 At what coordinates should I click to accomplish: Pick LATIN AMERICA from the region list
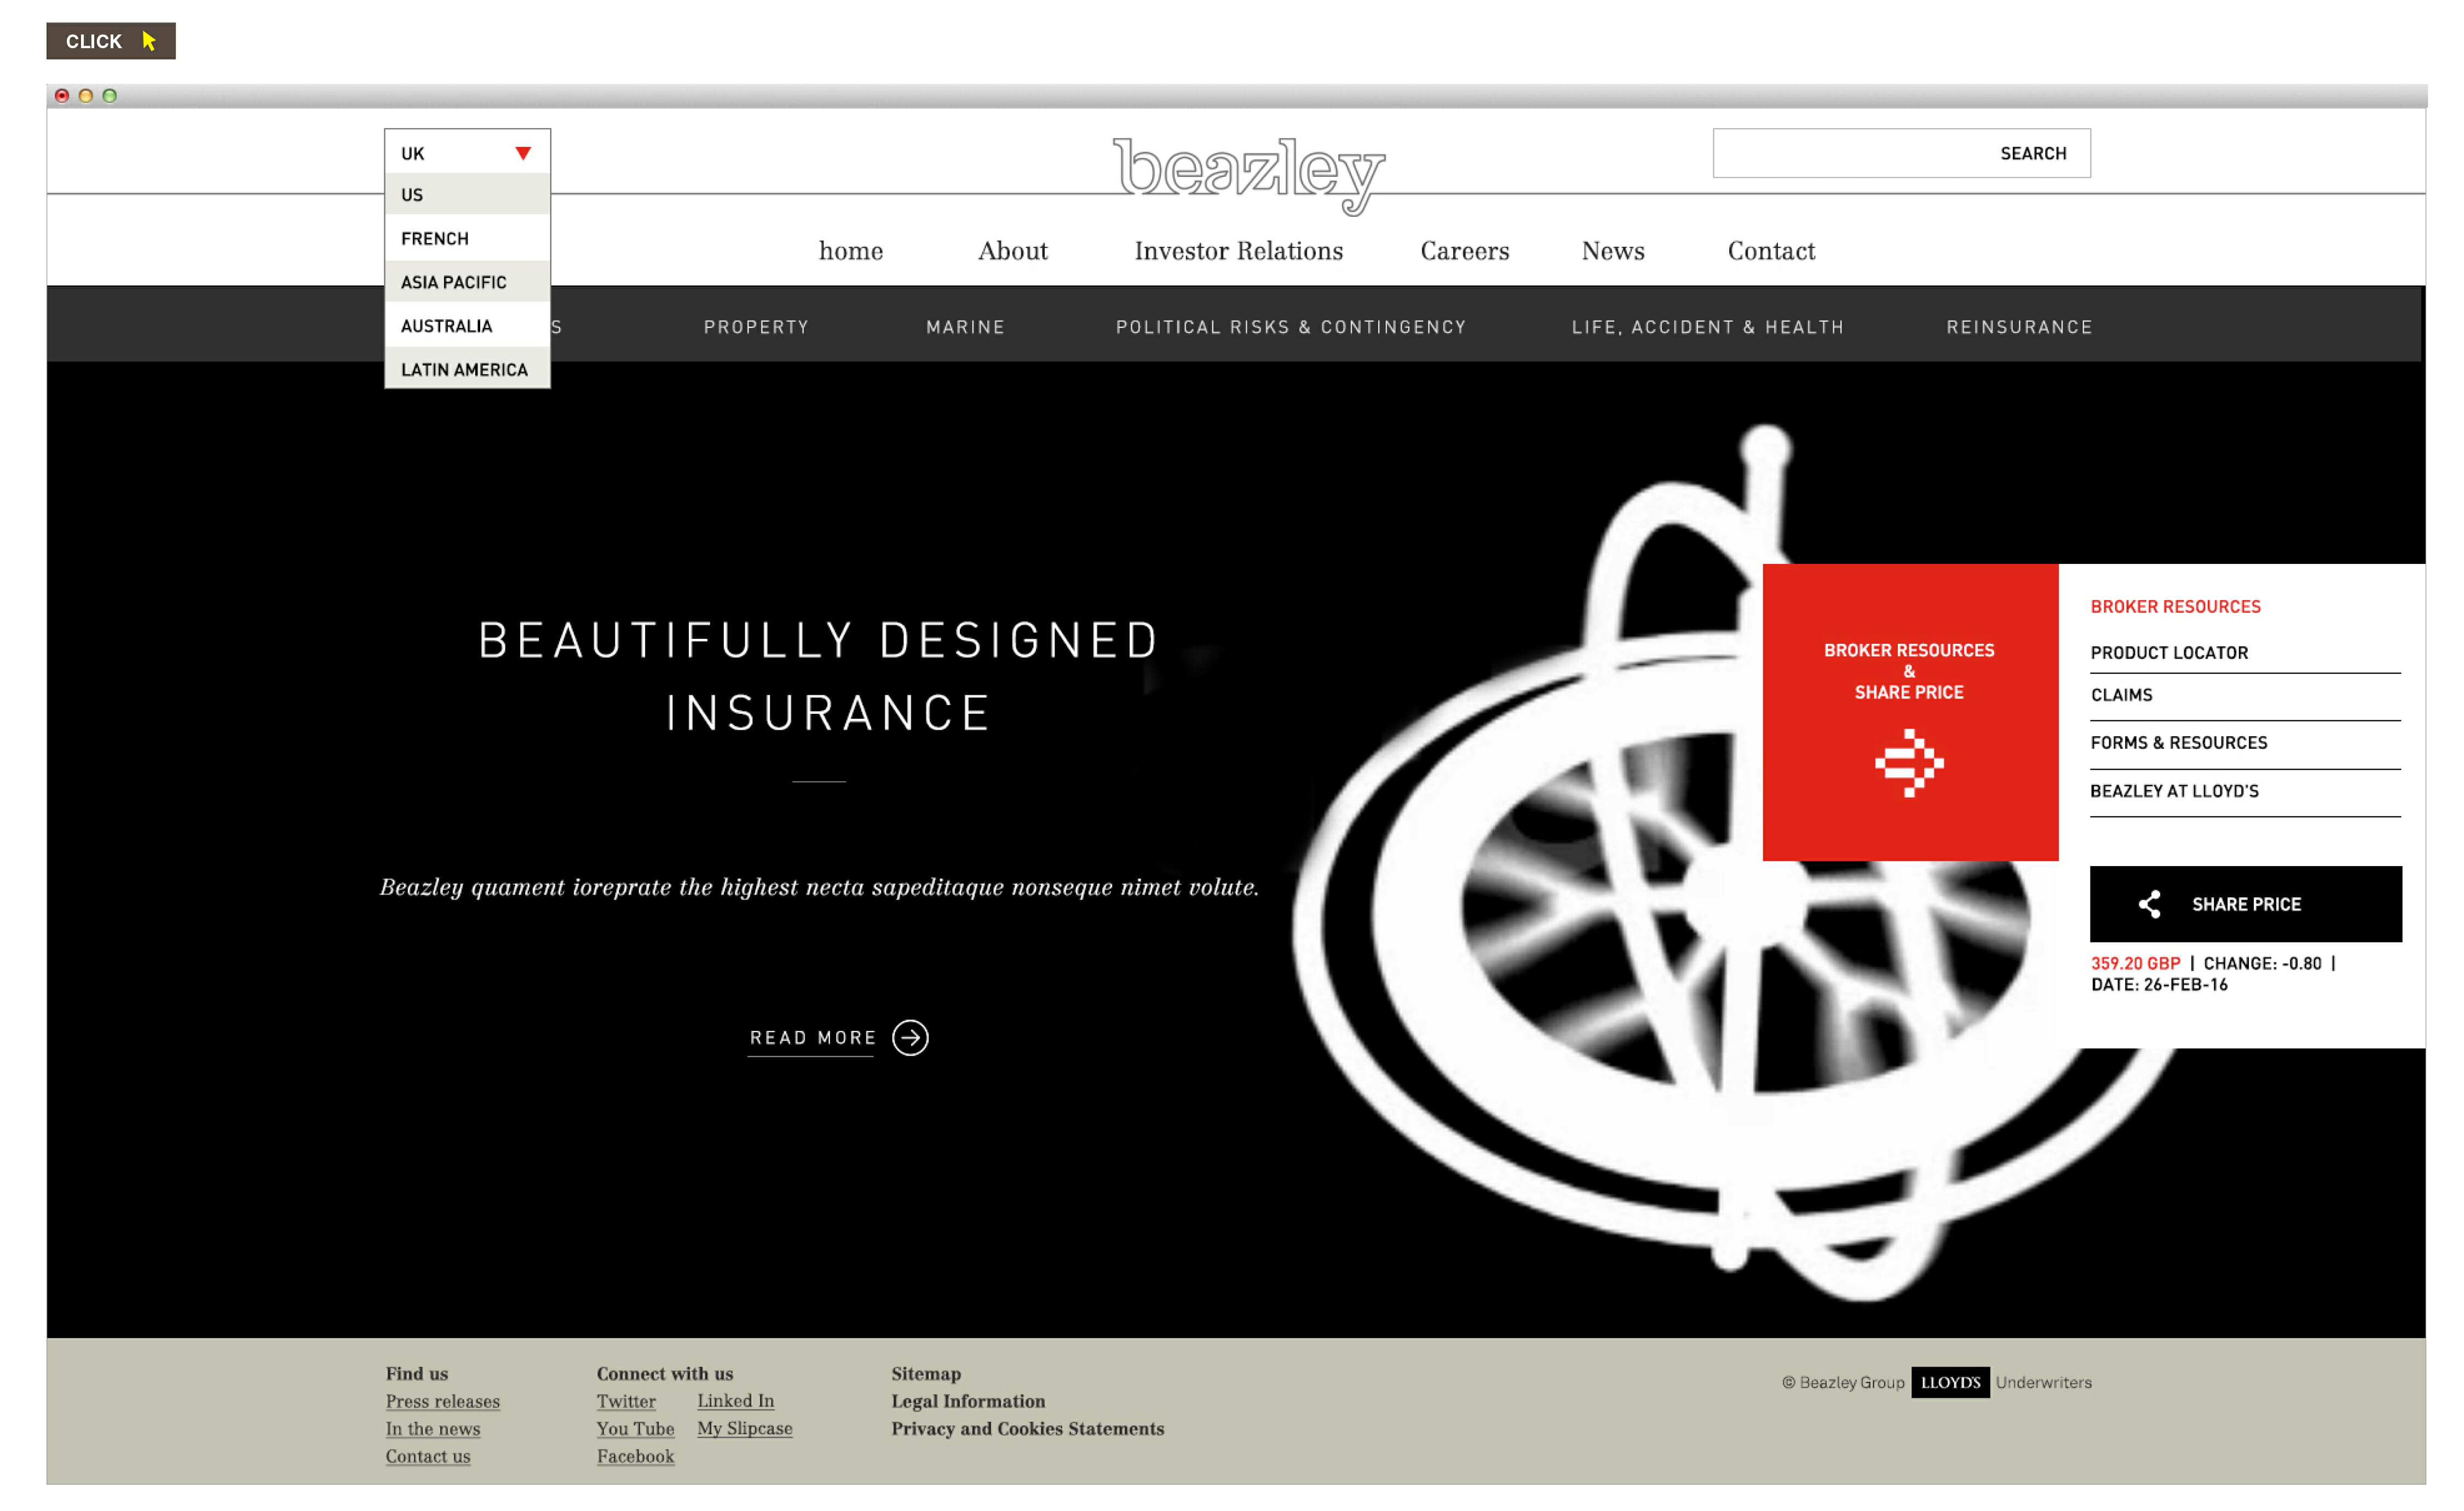467,370
